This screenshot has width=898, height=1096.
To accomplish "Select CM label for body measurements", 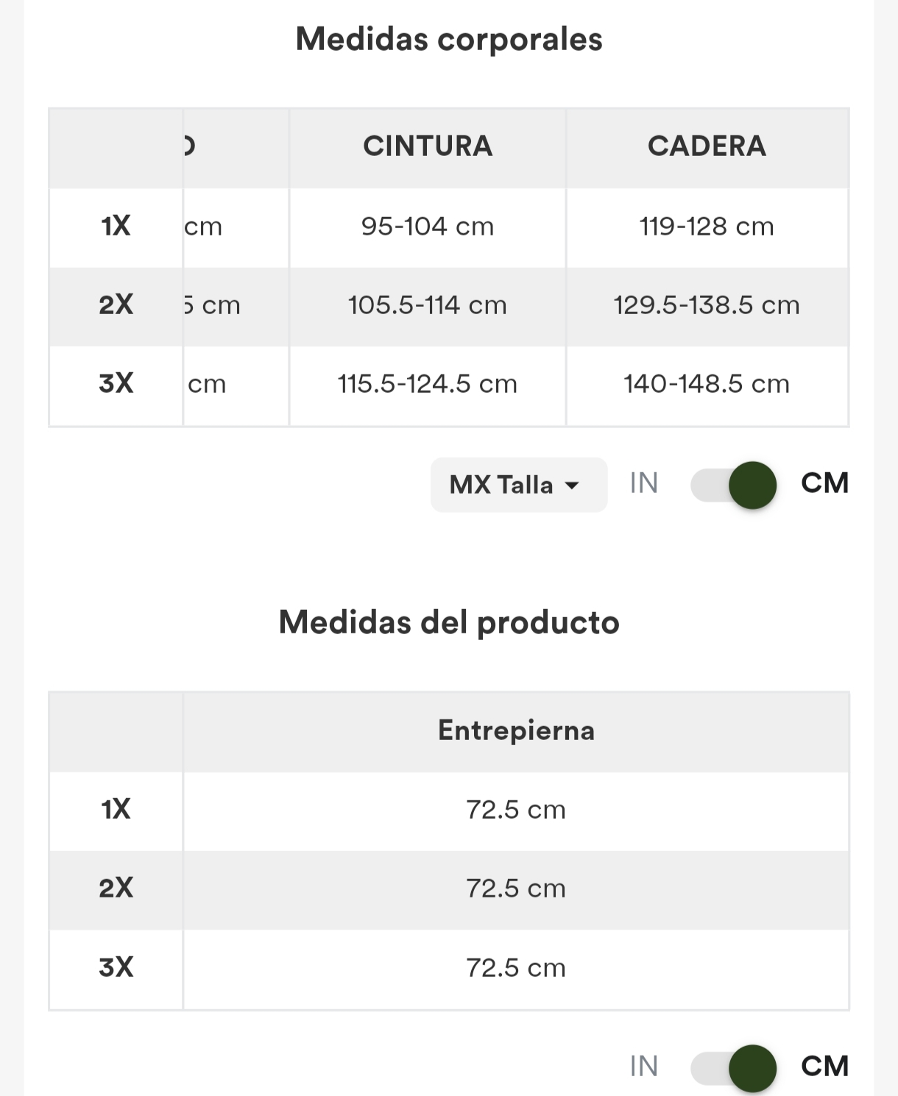I will click(x=824, y=483).
